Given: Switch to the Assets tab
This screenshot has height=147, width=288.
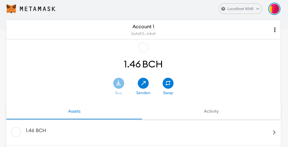Looking at the screenshot, I should (x=74, y=111).
